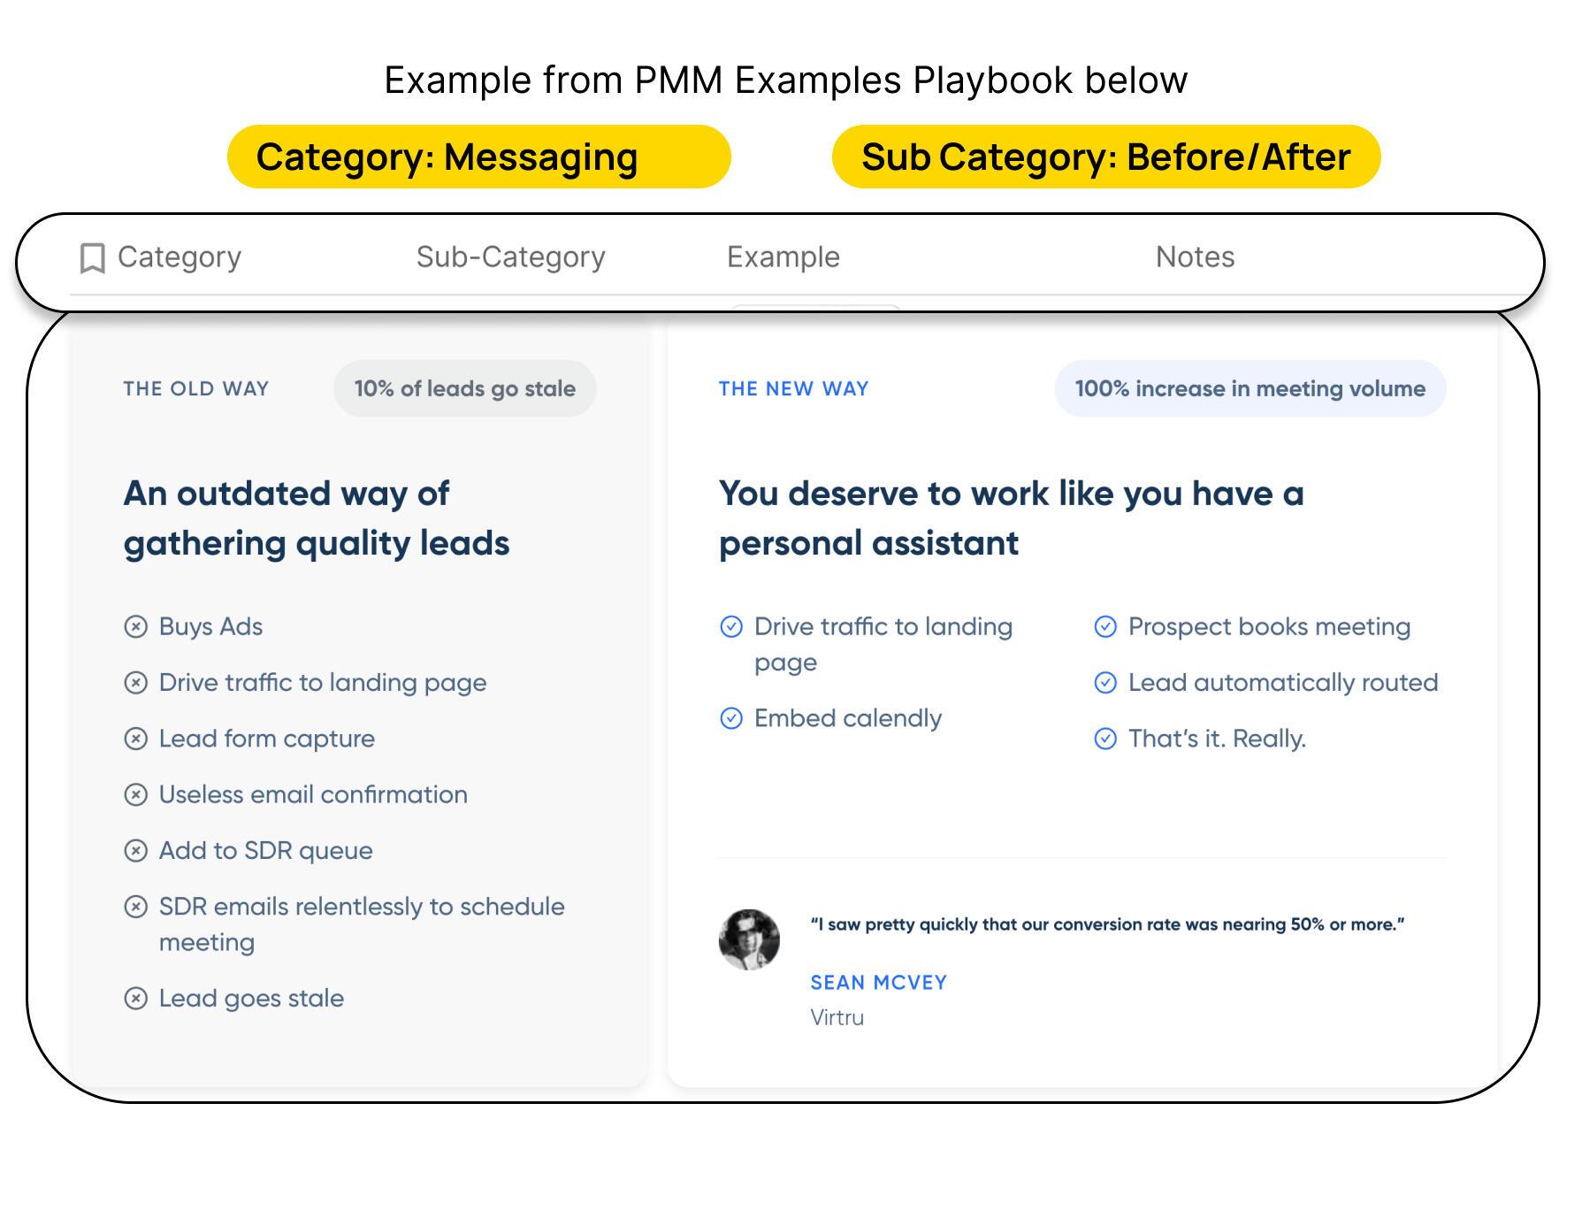
Task: Click the x icon beside Add to SDR queue
Action: point(135,851)
